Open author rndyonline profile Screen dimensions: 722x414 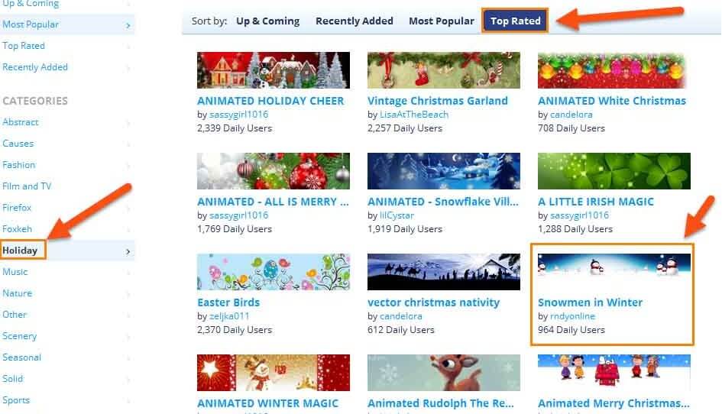pos(572,316)
